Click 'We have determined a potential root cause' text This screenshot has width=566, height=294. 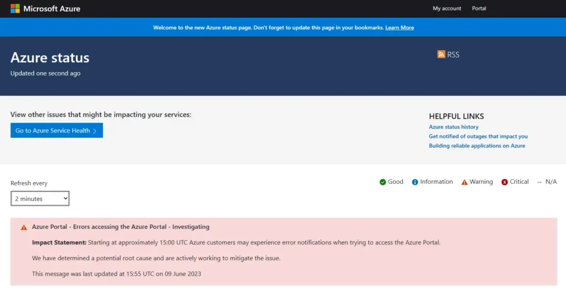click(156, 258)
